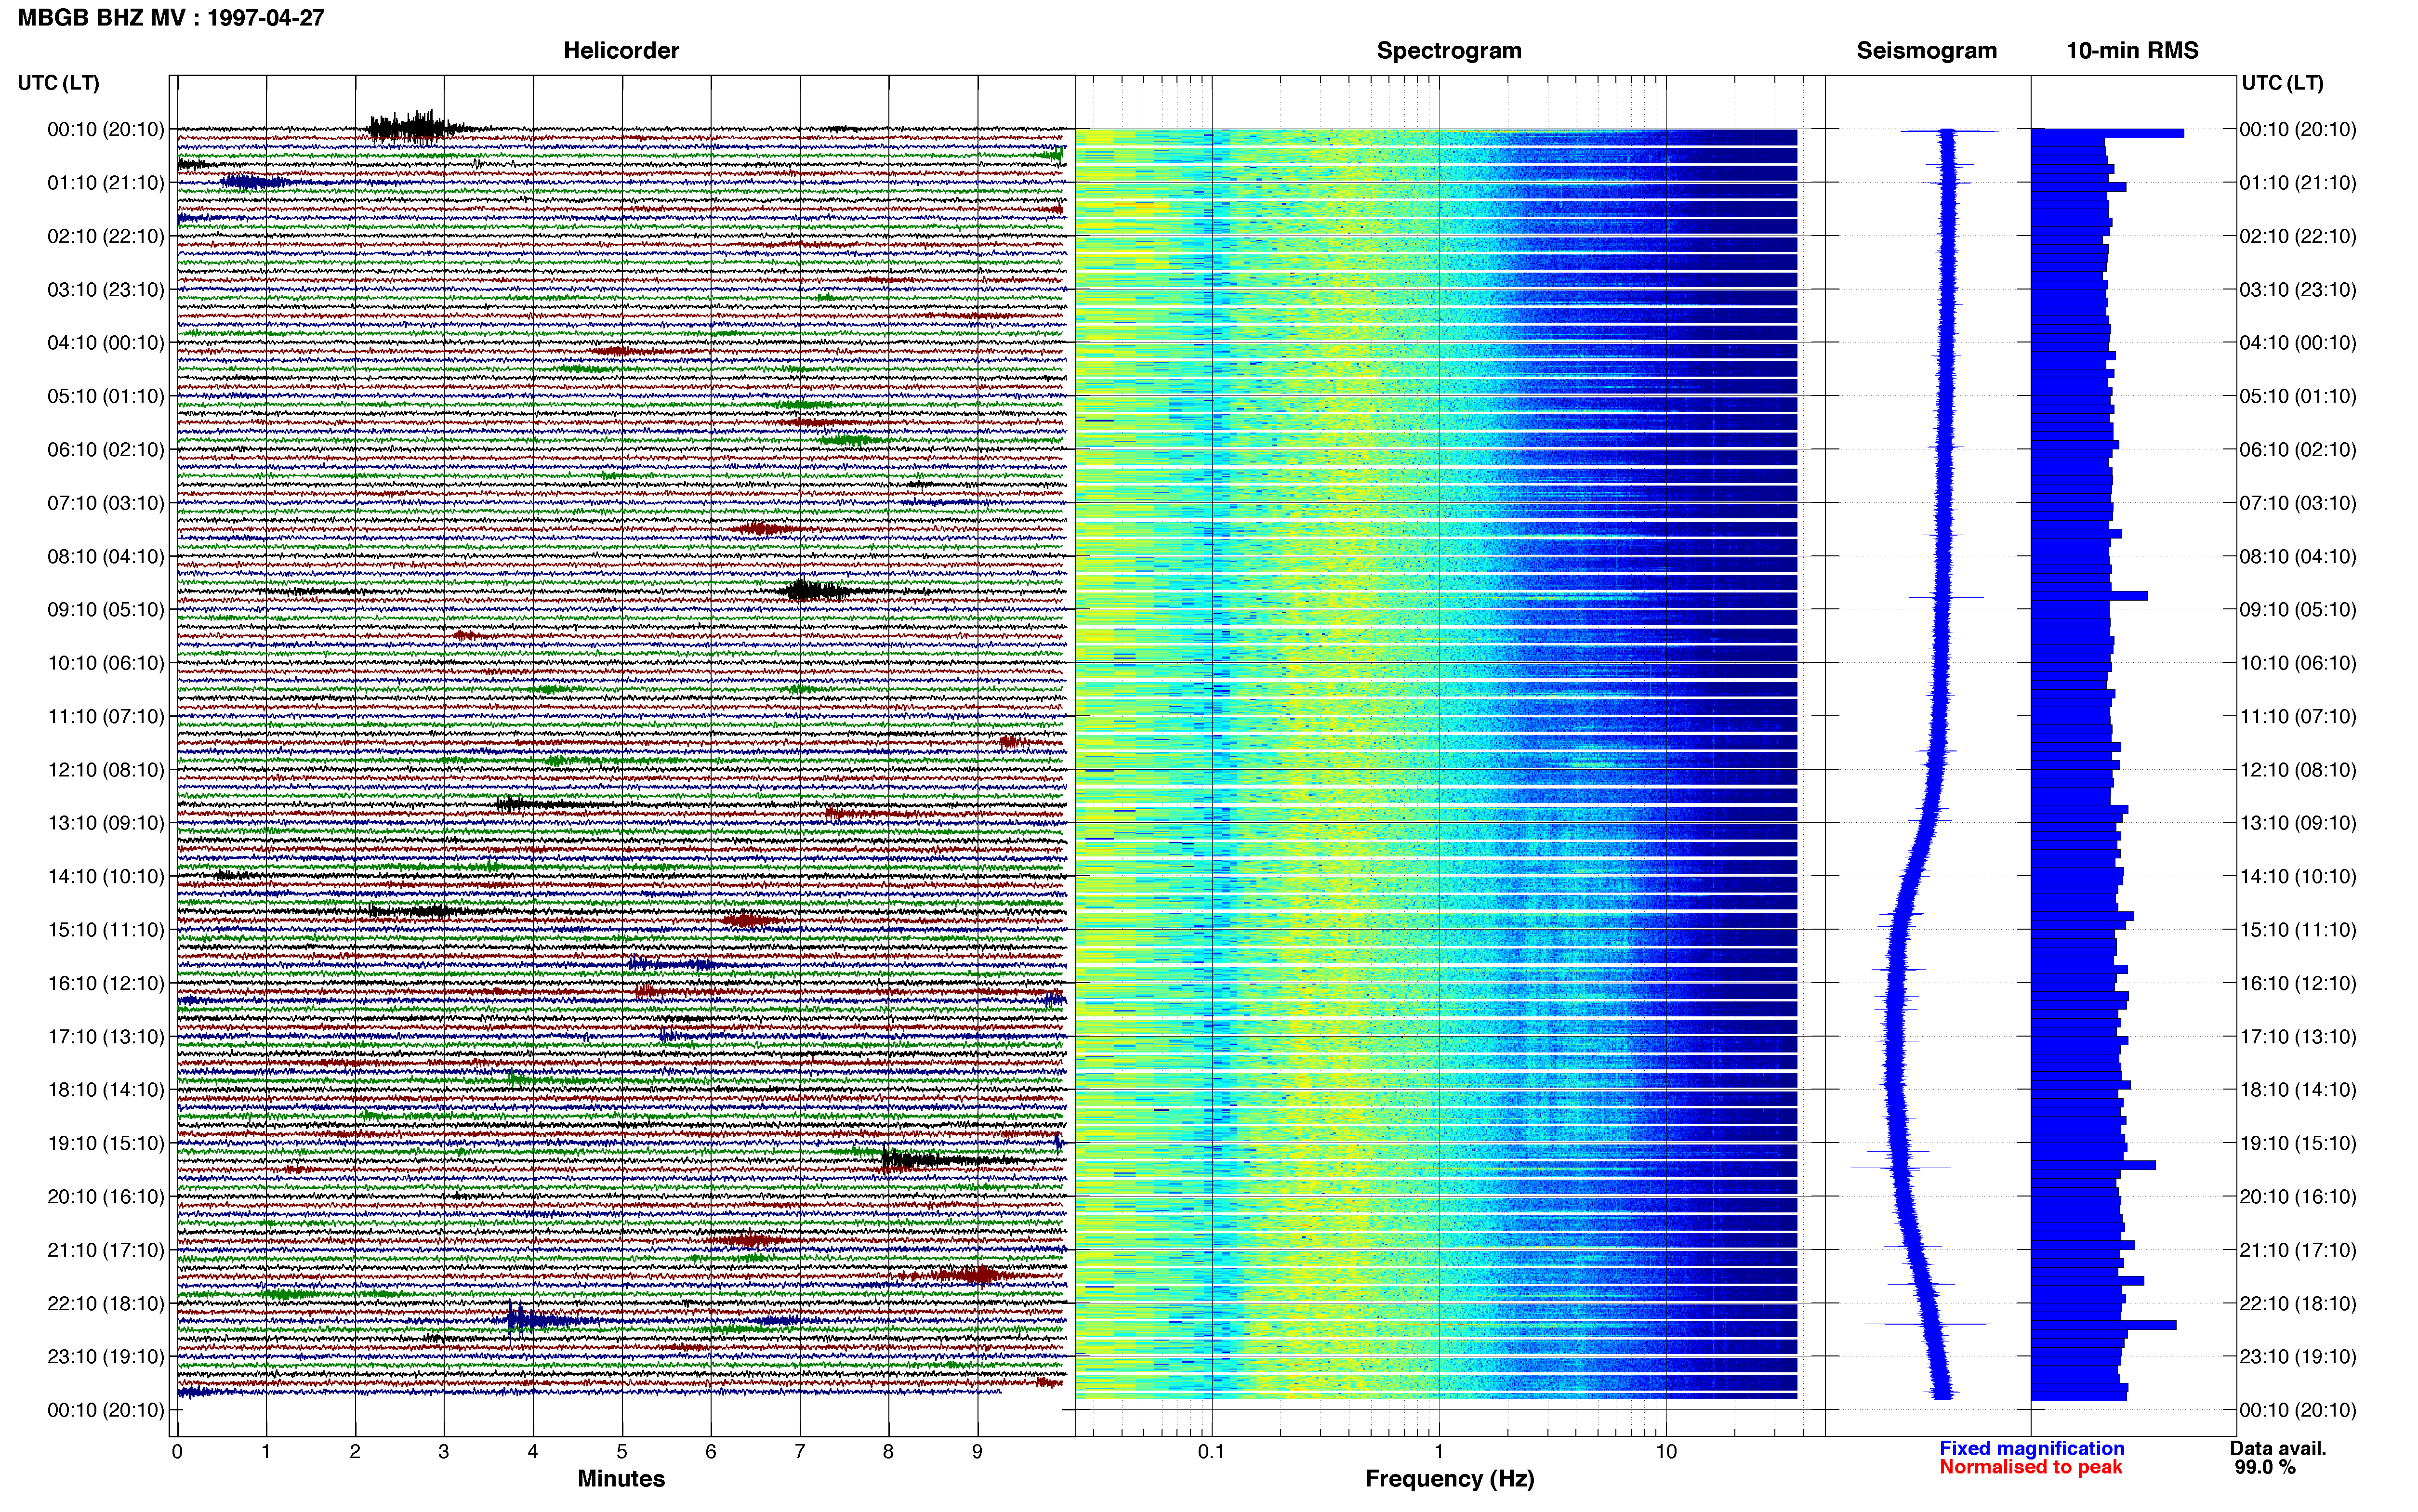Click left time label '04:10 (00:10)'
Image resolution: width=2418 pixels, height=1512 pixels.
tap(105, 343)
